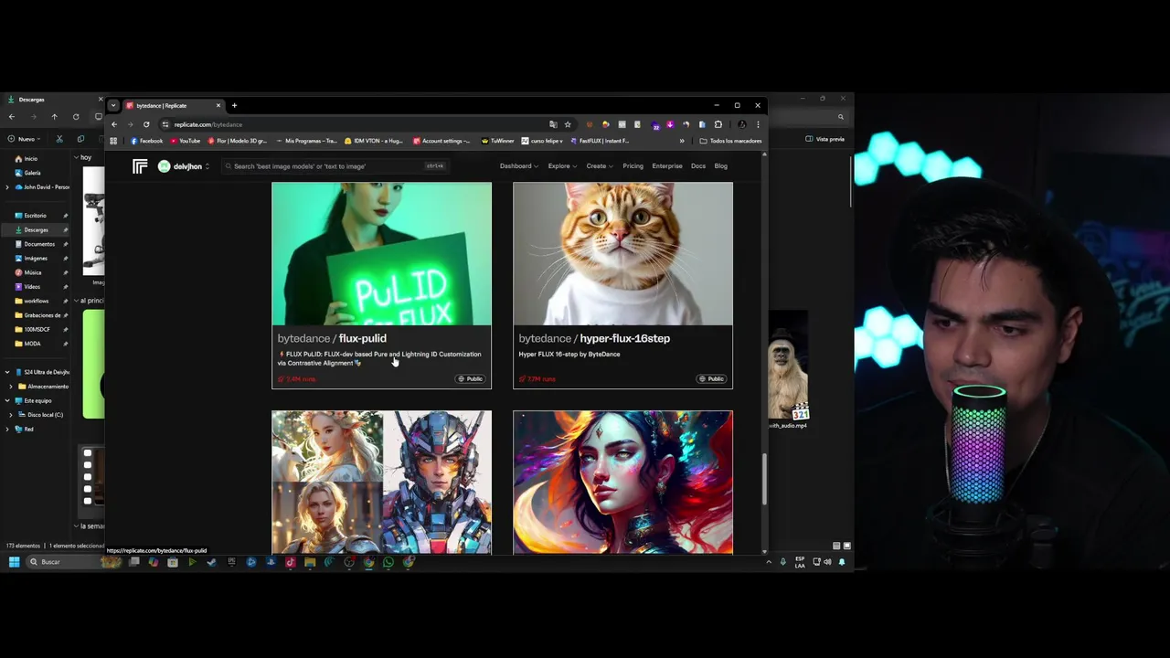
Task: Open the delvjhon account switcher
Action: 184,166
